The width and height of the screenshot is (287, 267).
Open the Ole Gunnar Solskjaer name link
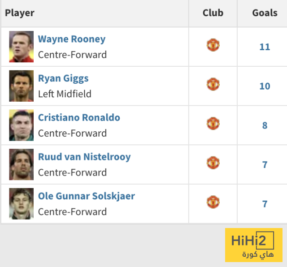coord(87,196)
